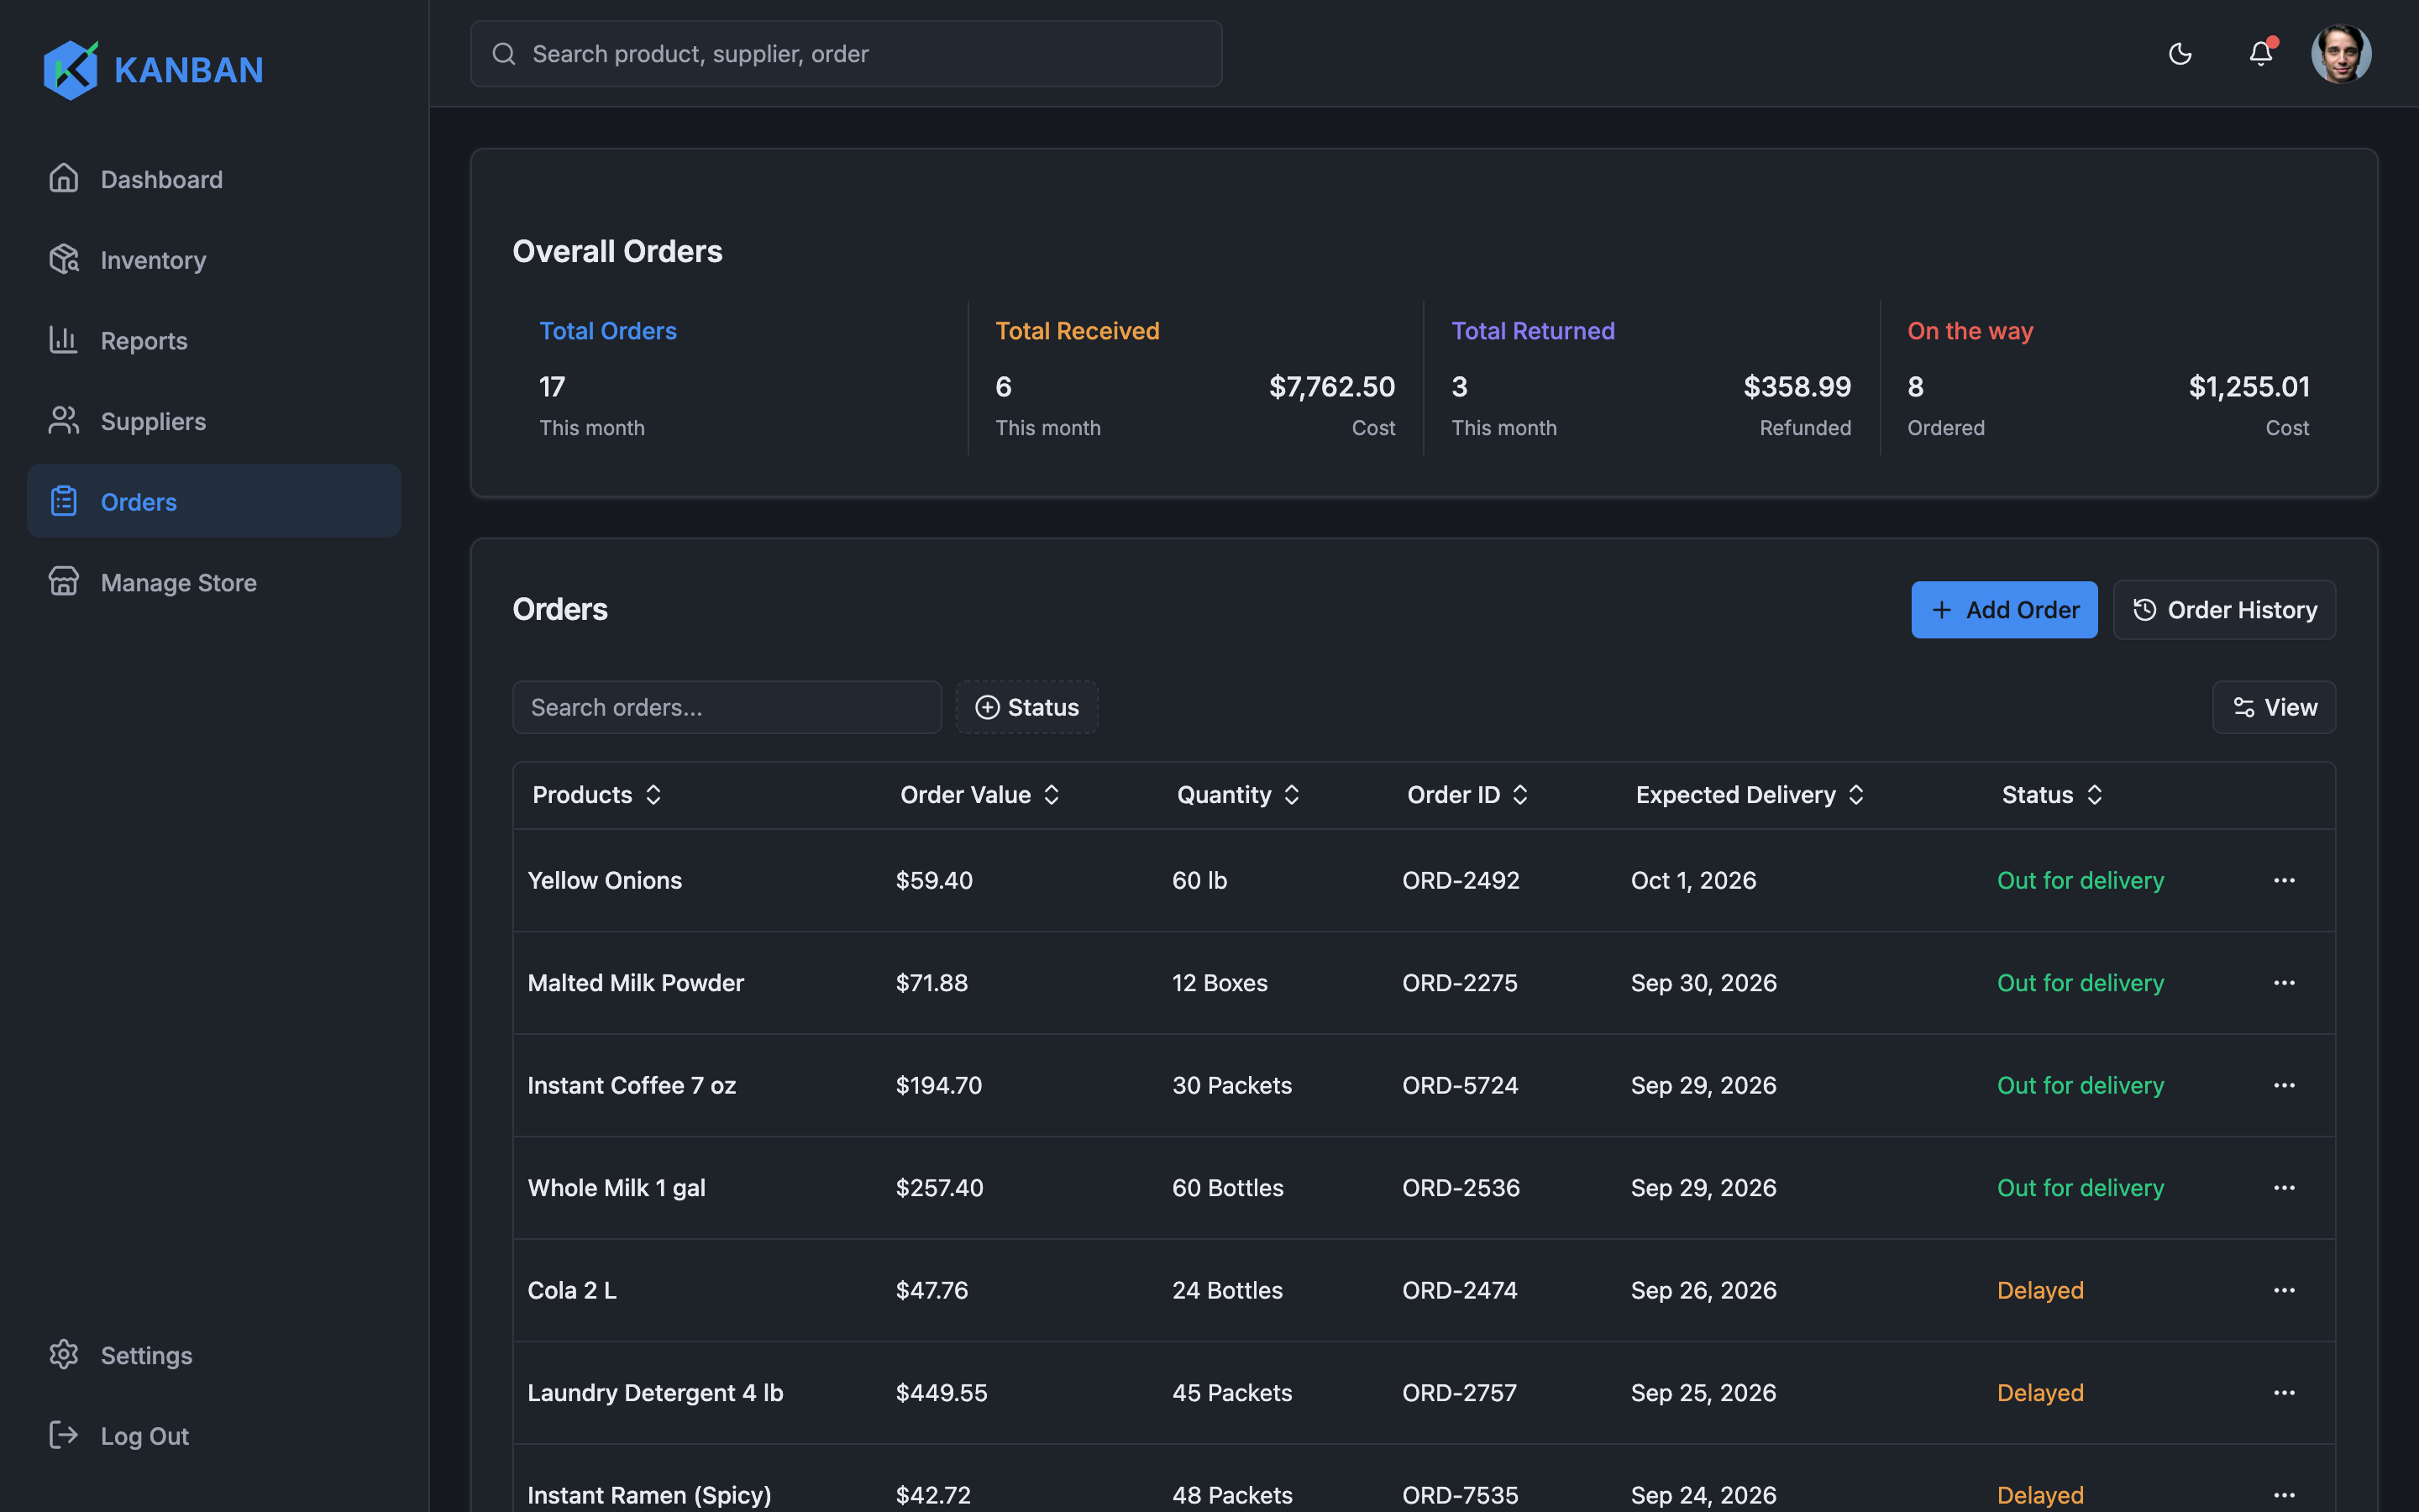Viewport: 2419px width, 1512px height.
Task: Go to Reports in sidebar
Action: coord(214,340)
